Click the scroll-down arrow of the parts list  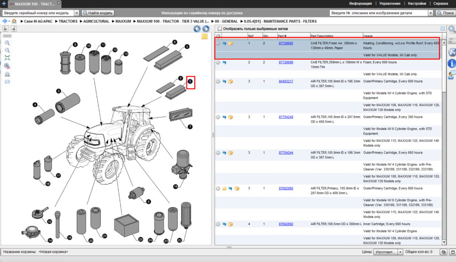coord(444,242)
